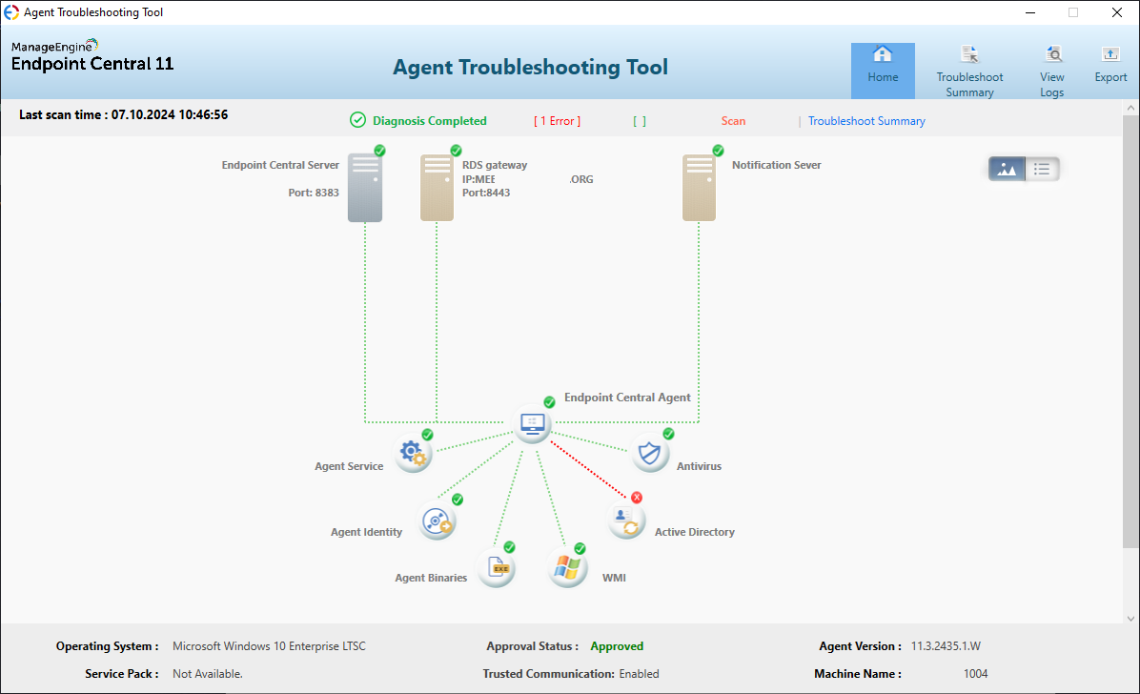Click the Agent Binaries exe icon
Screen dimensions: 1140x694
coord(497,567)
